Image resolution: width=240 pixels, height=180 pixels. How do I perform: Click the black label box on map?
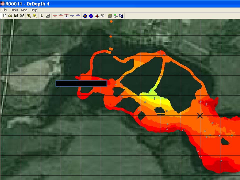pyautogui.click(x=81, y=83)
